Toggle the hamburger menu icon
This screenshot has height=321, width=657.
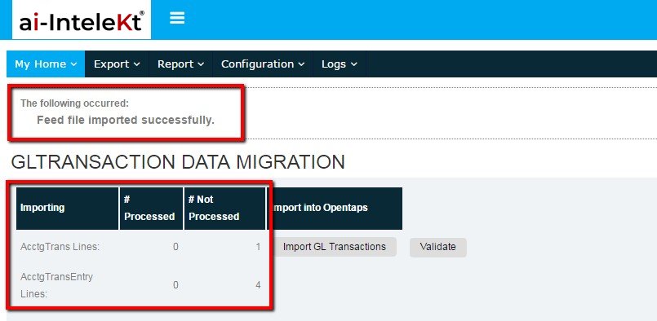(177, 18)
